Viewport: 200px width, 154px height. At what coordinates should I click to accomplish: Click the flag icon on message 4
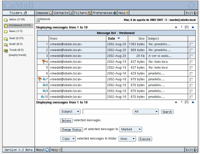point(44,61)
